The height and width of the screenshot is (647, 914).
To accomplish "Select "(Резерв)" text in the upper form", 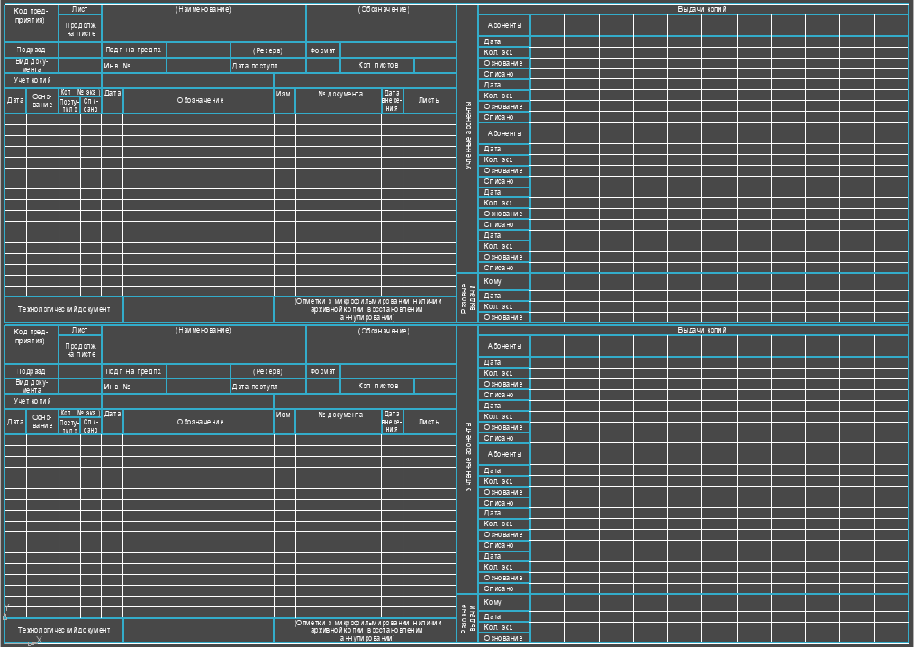I will [x=267, y=50].
